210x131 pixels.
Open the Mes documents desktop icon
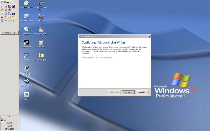(27, 4)
